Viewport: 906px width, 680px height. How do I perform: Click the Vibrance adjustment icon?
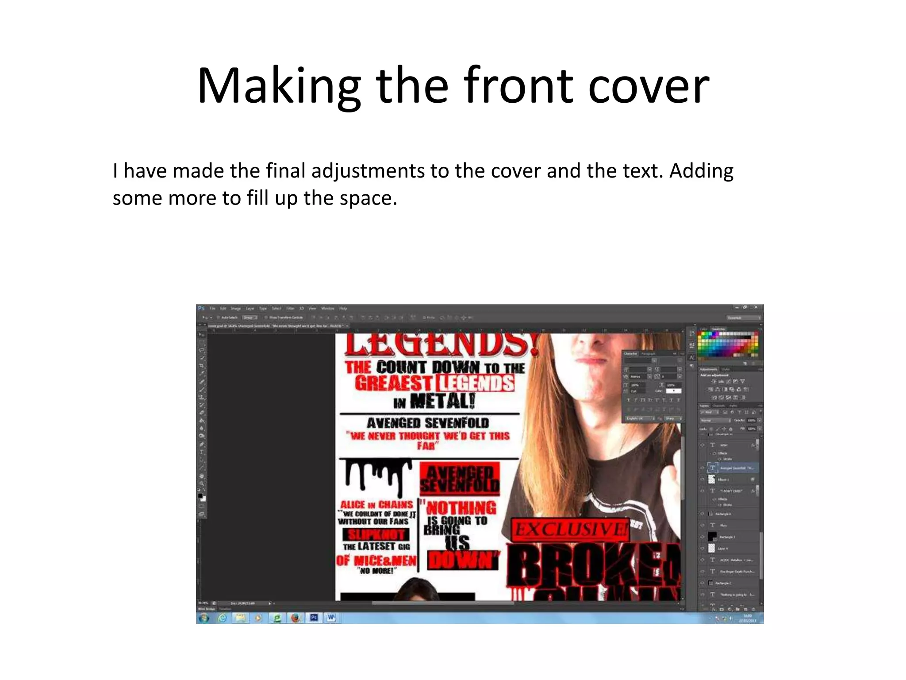(x=743, y=381)
